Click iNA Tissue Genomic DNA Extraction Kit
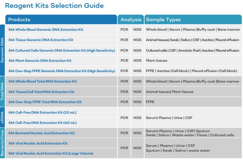243x161 pixels. [x=41, y=40]
